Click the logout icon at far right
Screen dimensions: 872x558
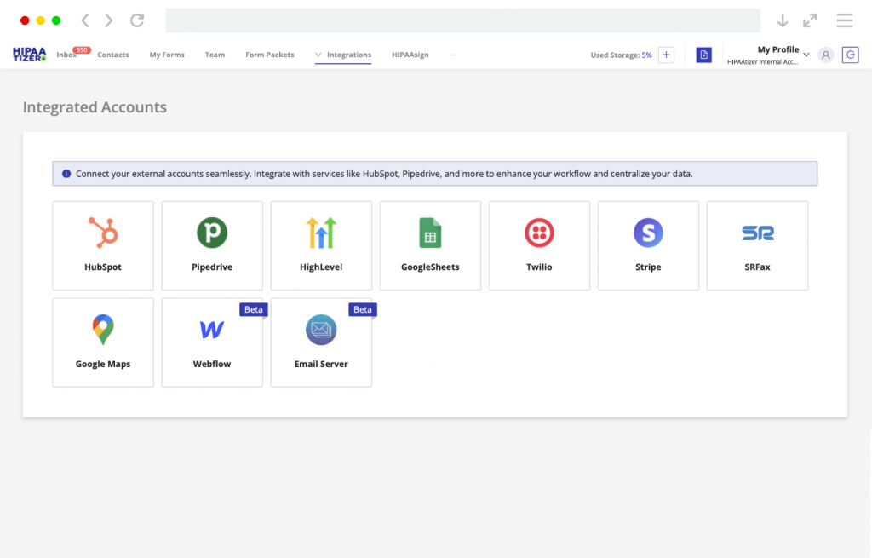point(851,55)
